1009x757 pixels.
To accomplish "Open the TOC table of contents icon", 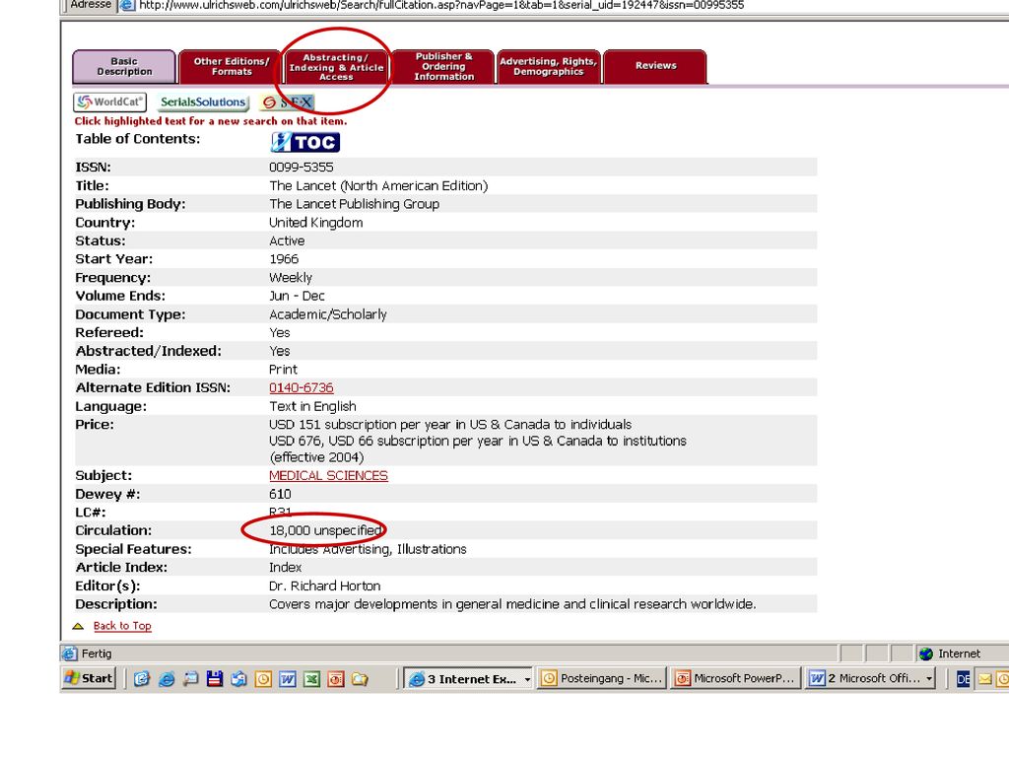I will click(305, 142).
